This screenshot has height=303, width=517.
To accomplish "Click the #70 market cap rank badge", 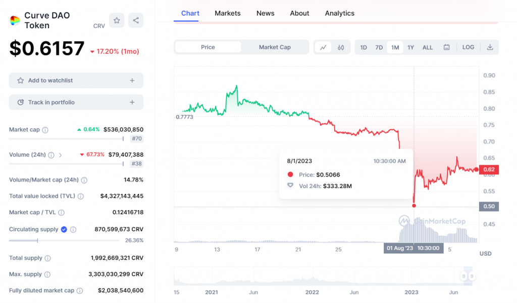I will 137,139.
